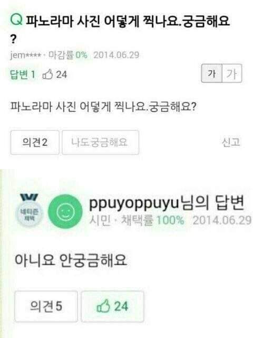
Task: Click the 답변 1 answer count
Action: click(x=22, y=74)
